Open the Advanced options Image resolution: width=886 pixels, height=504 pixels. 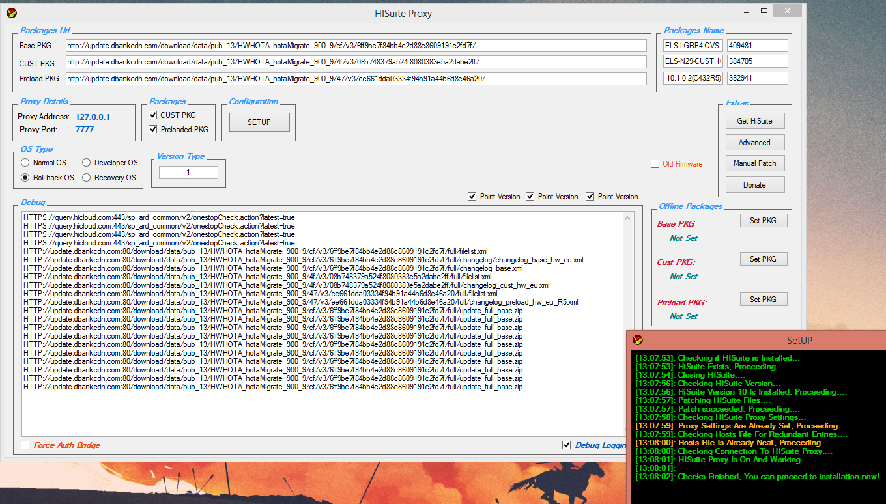click(754, 142)
